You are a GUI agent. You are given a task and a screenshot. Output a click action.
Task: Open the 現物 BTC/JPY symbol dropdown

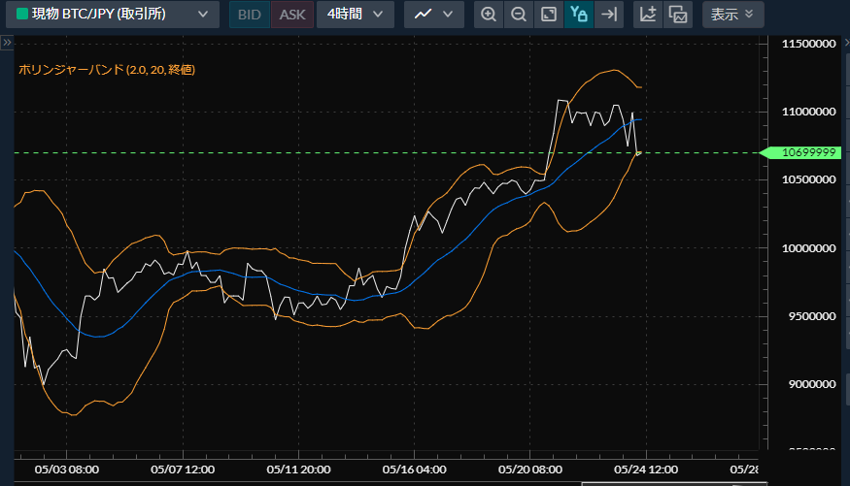tap(112, 15)
